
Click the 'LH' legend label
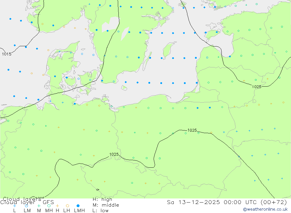point(67,211)
